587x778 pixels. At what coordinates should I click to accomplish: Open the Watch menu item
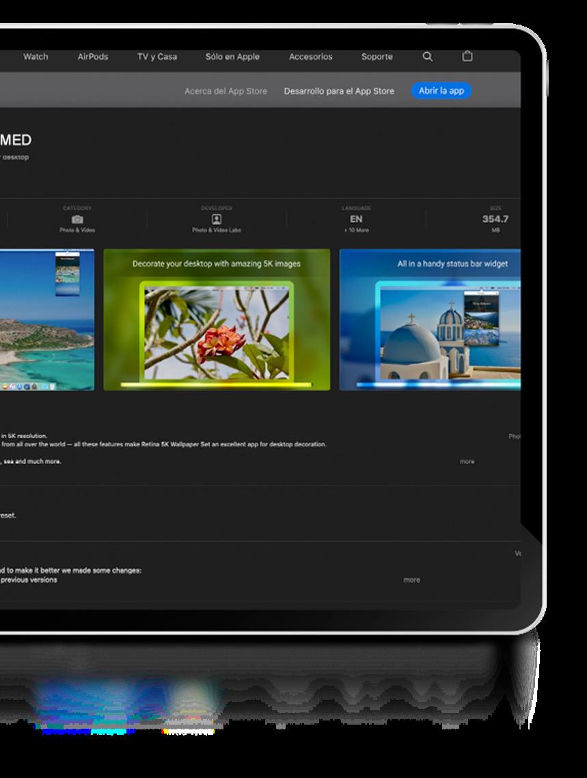pyautogui.click(x=36, y=57)
